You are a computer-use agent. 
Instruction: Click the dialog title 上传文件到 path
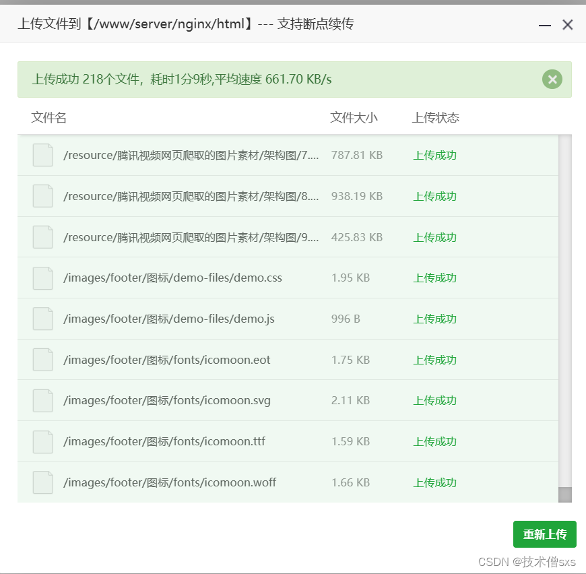[x=186, y=24]
